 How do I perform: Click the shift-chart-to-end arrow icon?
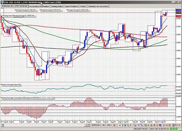tap(119, 125)
